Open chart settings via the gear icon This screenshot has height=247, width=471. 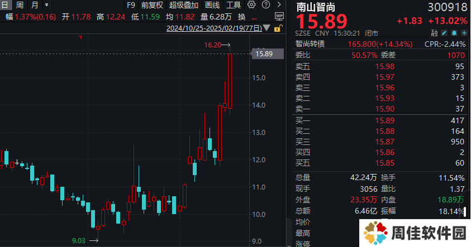[251, 4]
